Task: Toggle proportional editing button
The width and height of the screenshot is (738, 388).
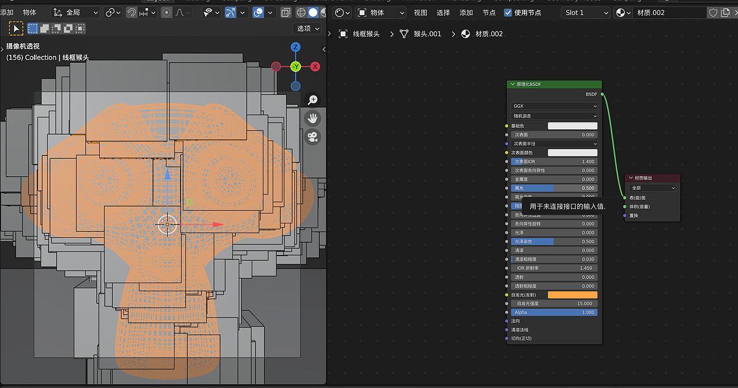Action: (167, 12)
